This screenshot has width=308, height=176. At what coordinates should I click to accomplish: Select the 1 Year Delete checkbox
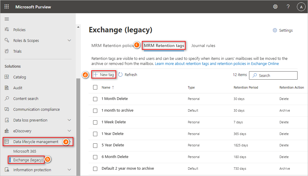[95, 134]
